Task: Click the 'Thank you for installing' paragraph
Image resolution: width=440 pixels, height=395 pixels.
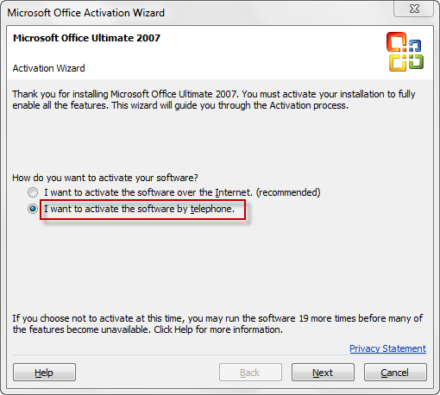Action: click(214, 100)
